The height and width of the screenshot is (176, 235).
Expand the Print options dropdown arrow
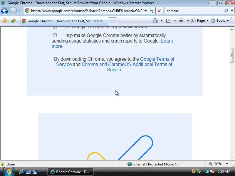188,21
